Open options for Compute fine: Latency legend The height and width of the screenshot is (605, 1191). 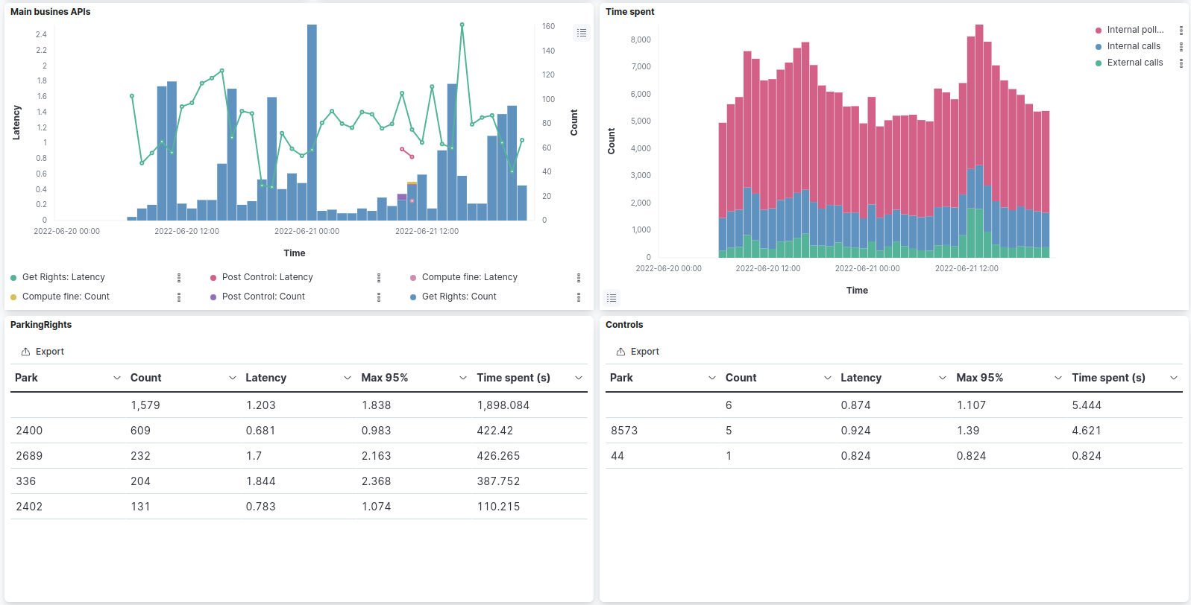579,278
